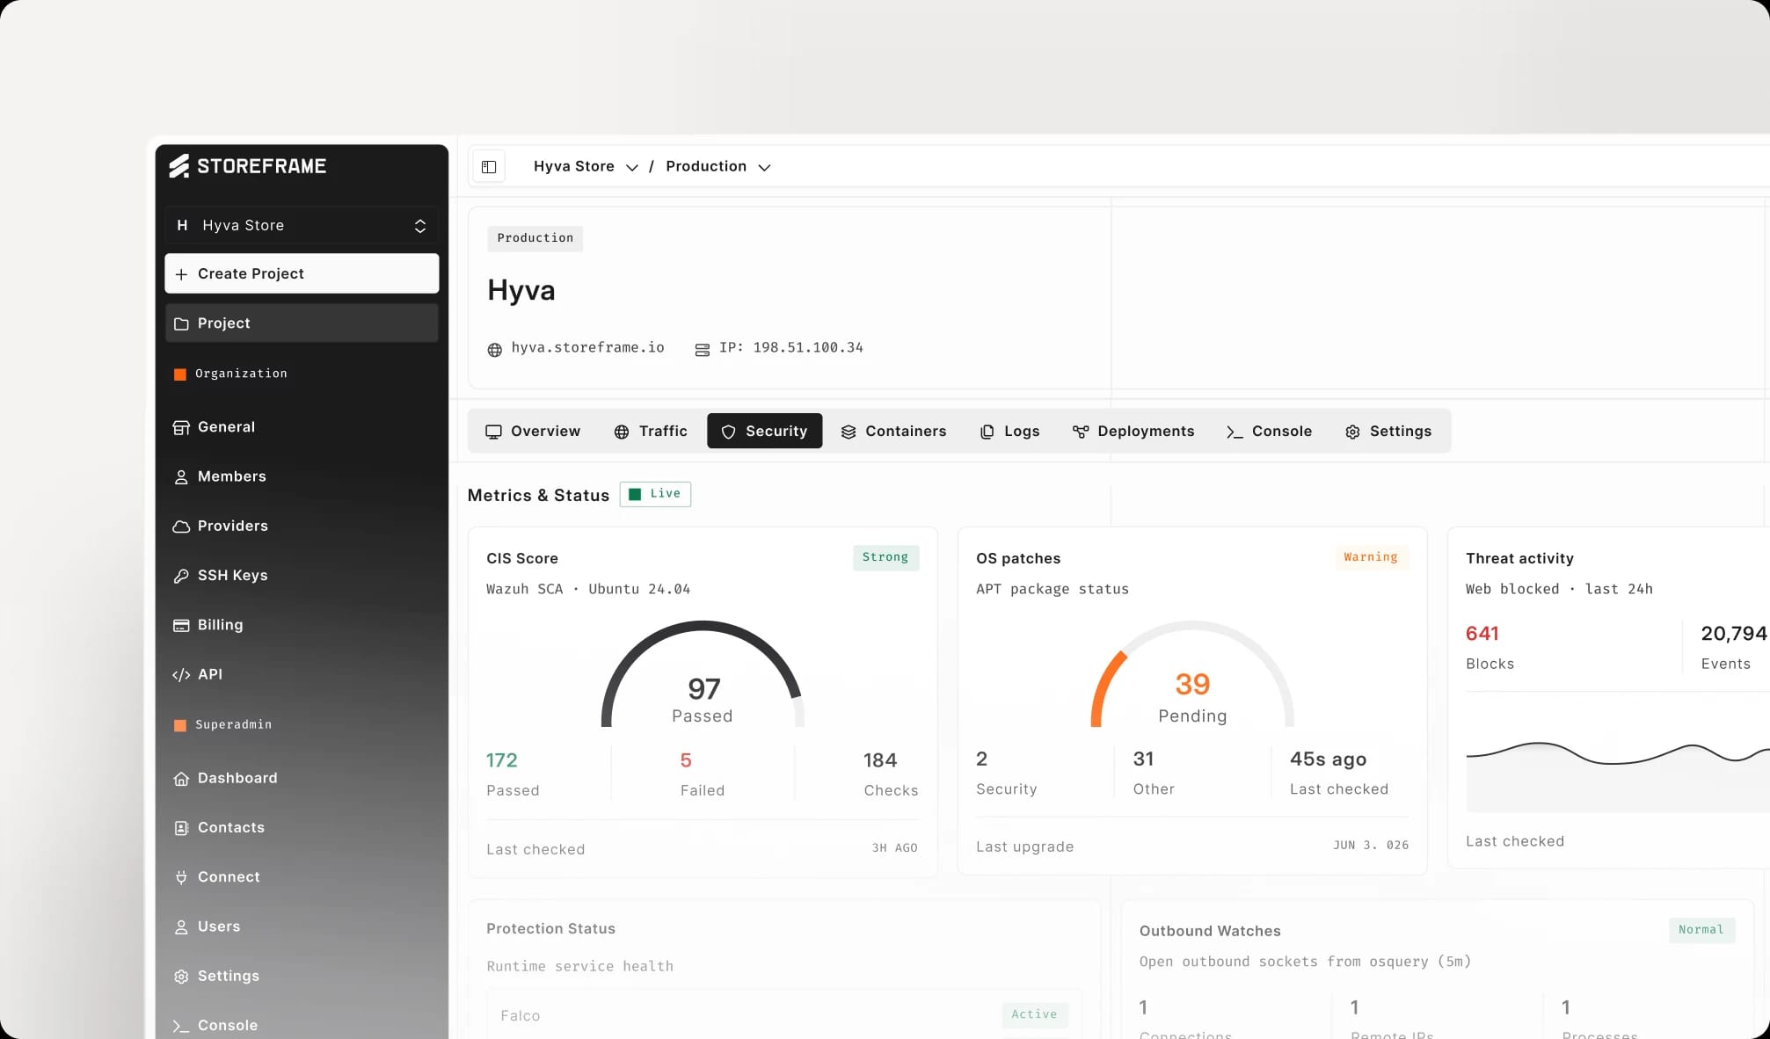The width and height of the screenshot is (1770, 1039).
Task: Select the Security tab
Action: [765, 432]
